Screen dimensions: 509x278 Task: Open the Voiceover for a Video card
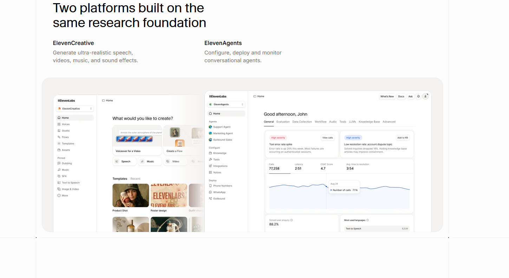click(x=137, y=140)
